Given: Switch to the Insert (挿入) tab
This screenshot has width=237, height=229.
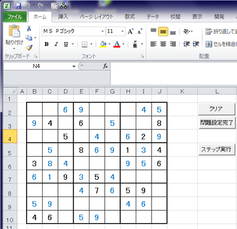Looking at the screenshot, I should (x=63, y=17).
